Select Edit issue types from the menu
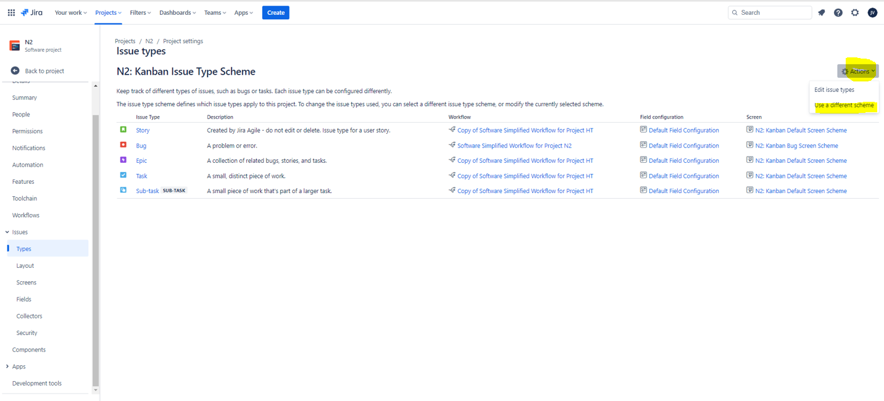 835,89
